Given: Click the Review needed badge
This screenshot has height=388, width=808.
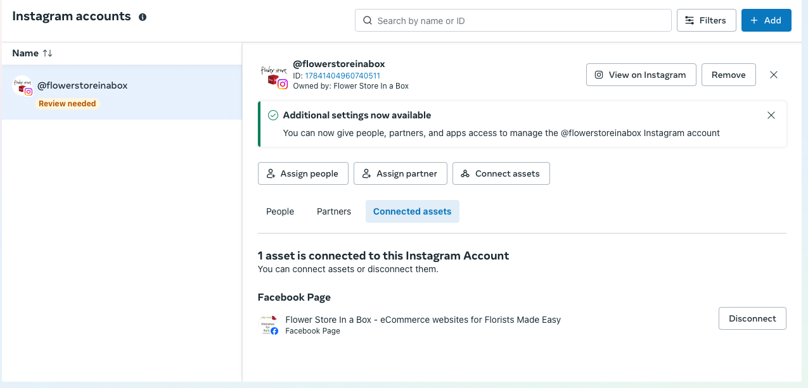Looking at the screenshot, I should coord(67,104).
